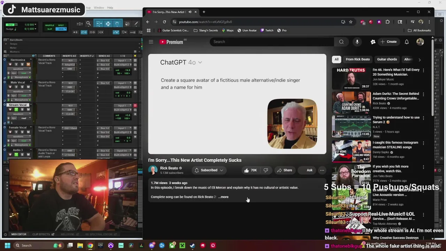
Task: Click the Windows Start button
Action: [7, 245]
